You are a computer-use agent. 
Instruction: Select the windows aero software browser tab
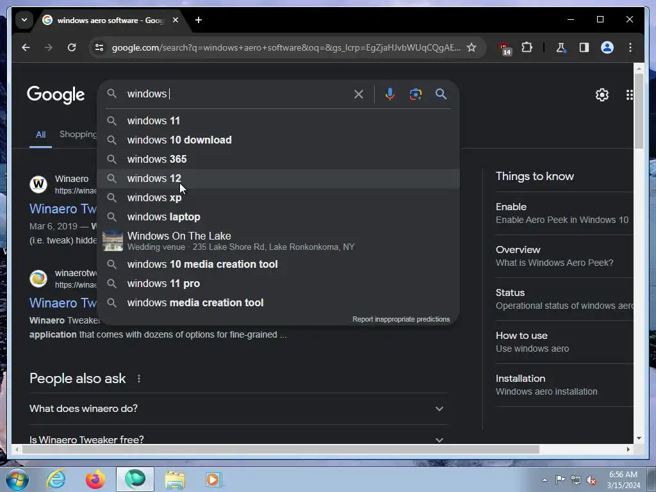point(111,20)
